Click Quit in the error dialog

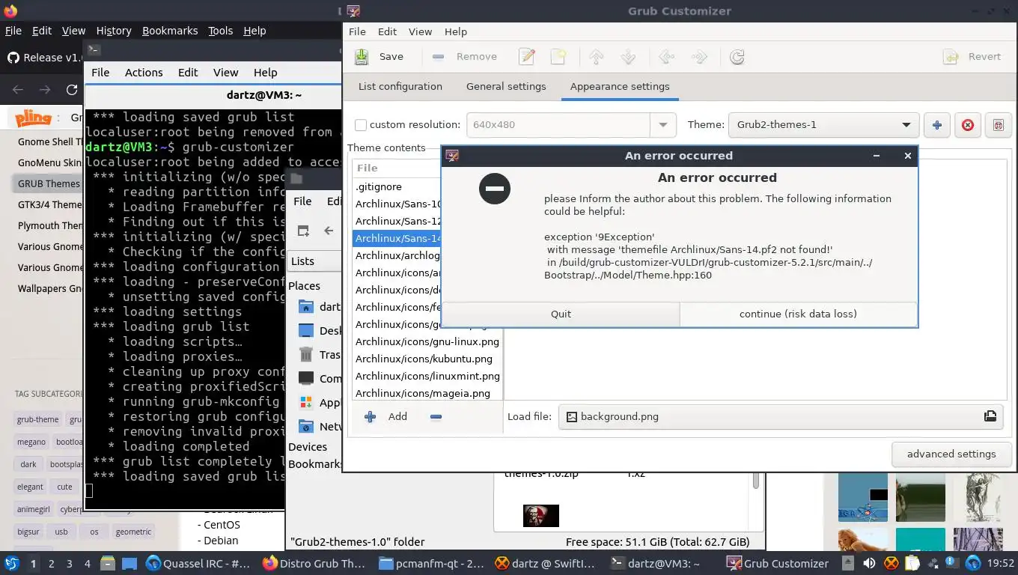point(561,314)
